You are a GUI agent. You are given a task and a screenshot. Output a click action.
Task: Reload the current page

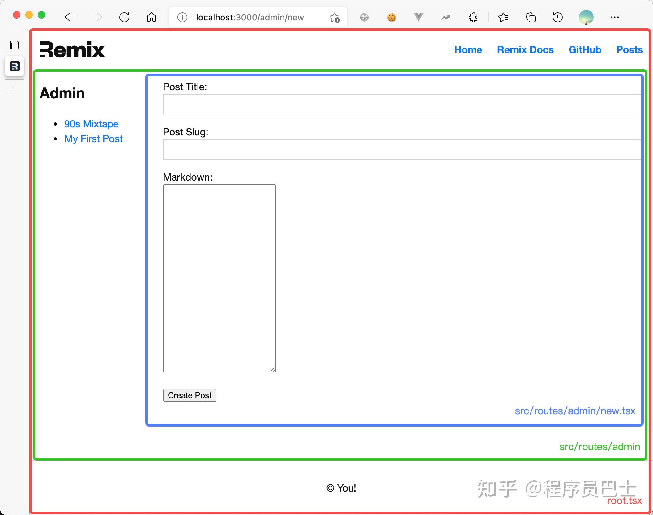(x=124, y=17)
